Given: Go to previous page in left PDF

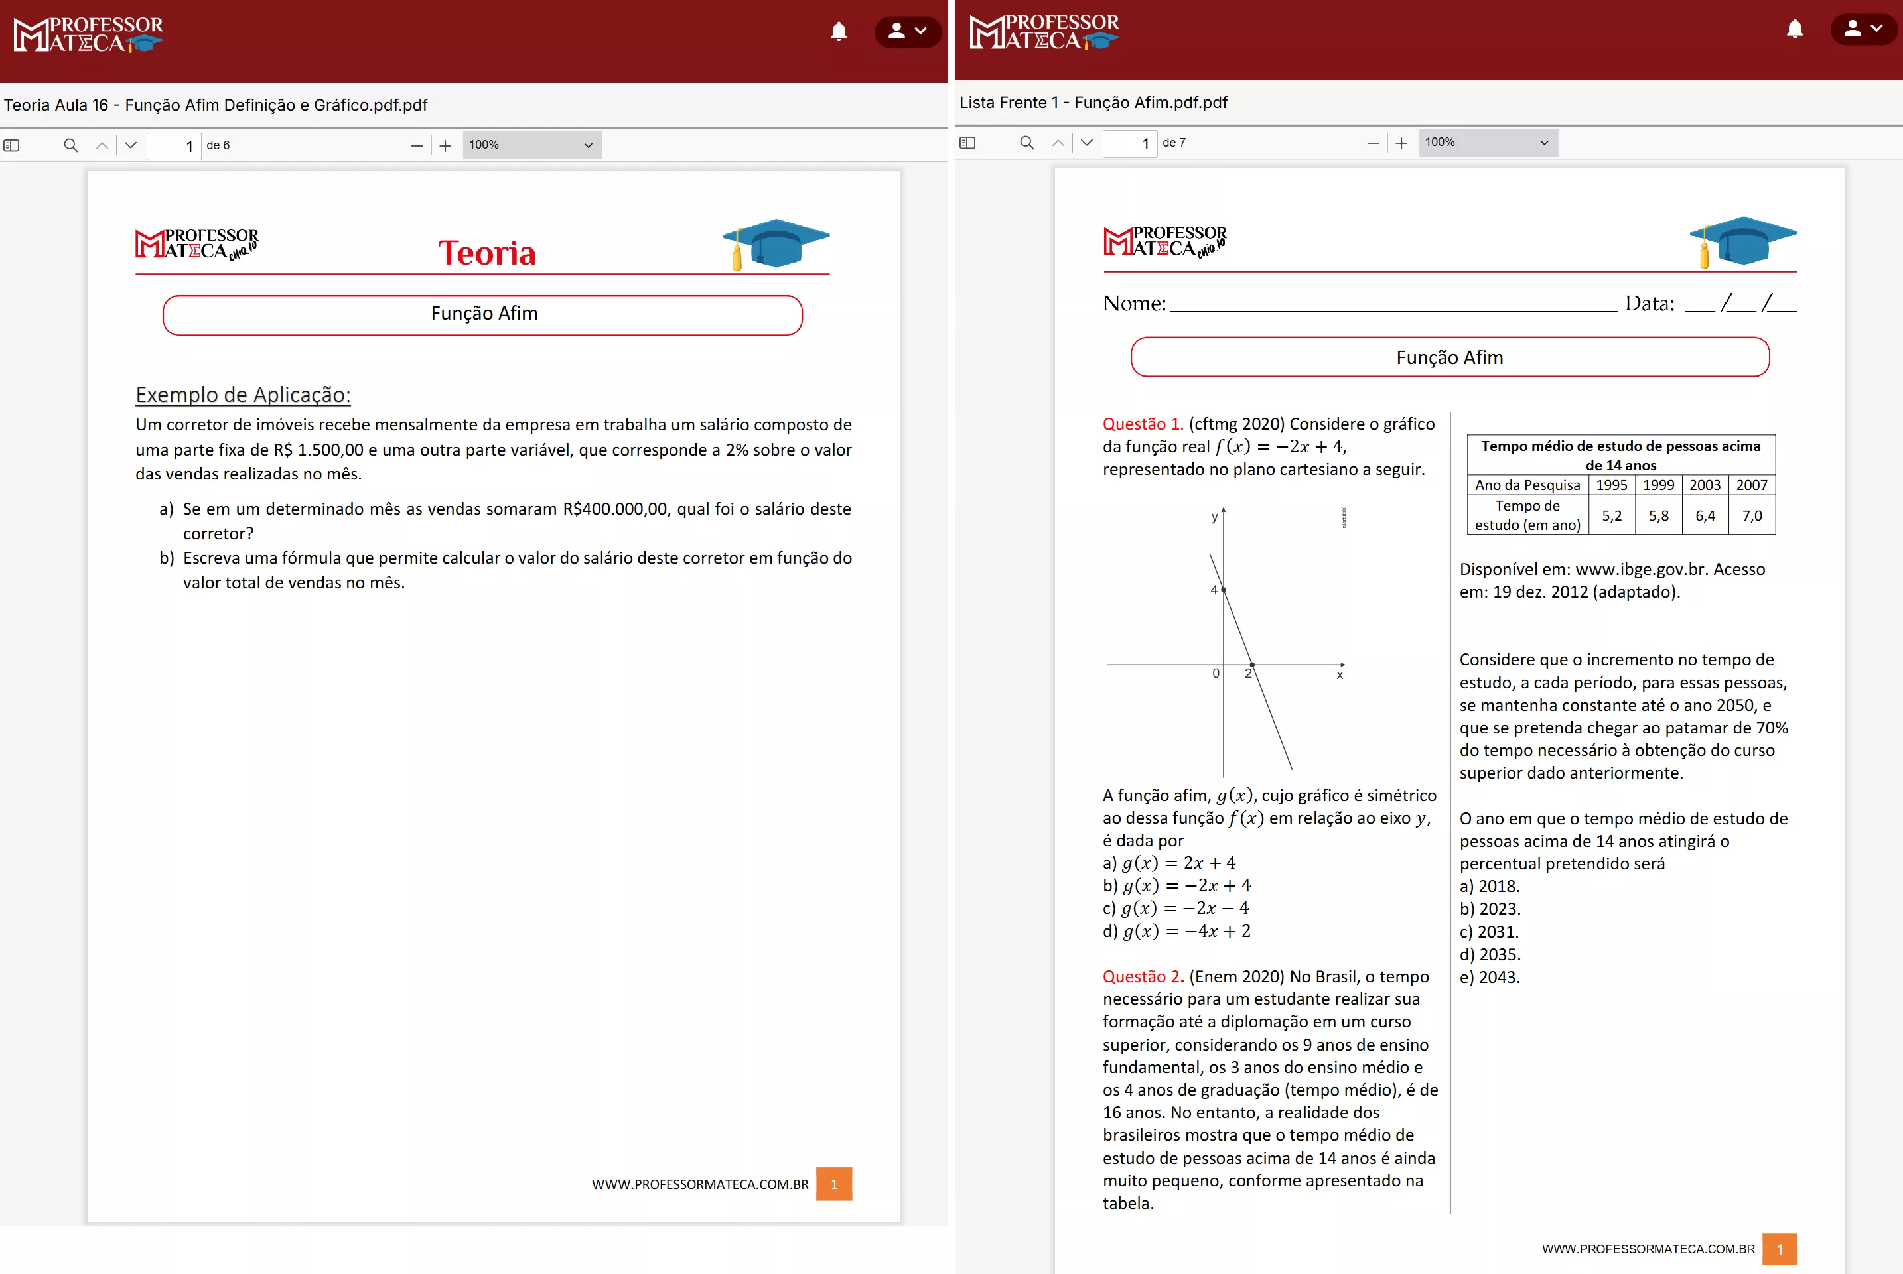Looking at the screenshot, I should pos(102,145).
